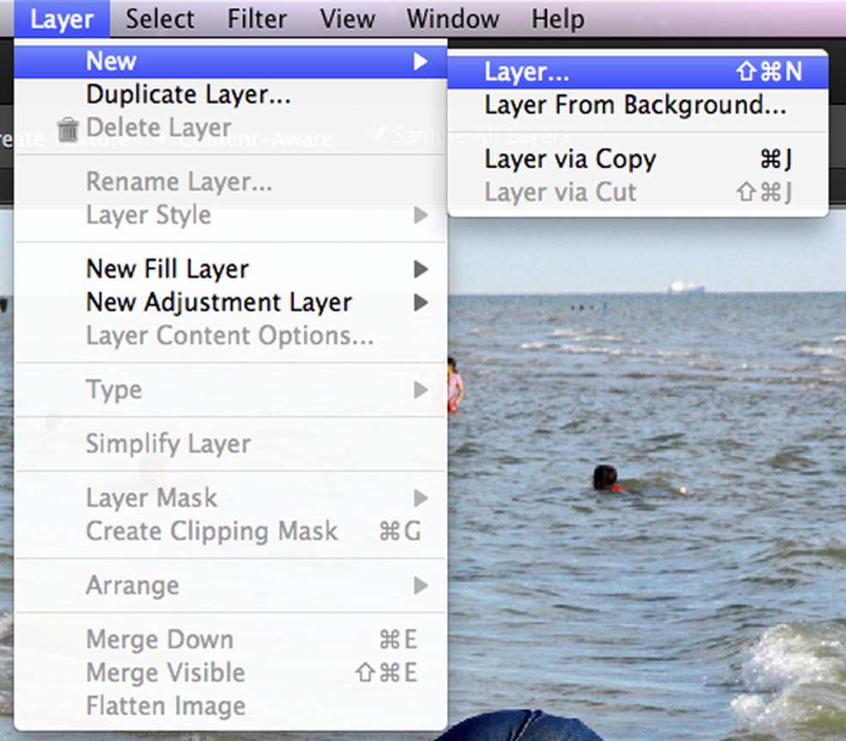
Task: Flatten the image
Action: 165,706
